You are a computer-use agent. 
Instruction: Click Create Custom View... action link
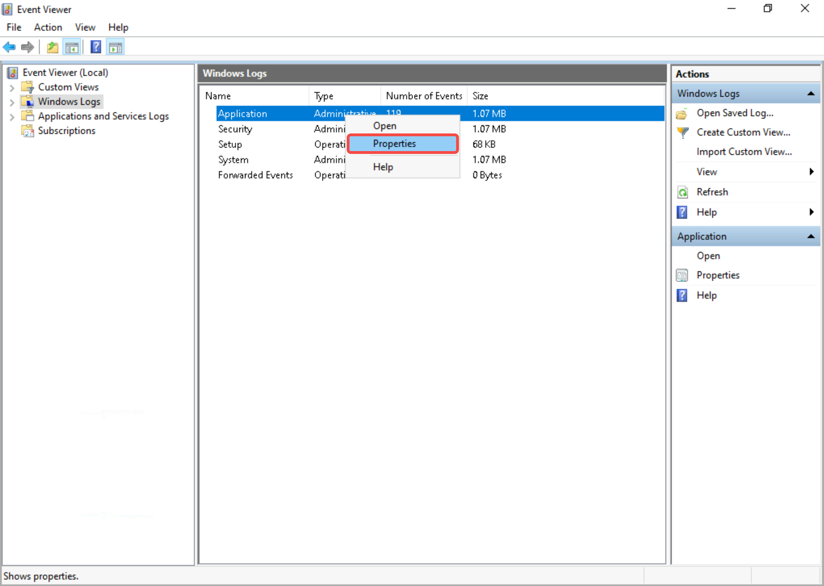tap(744, 133)
